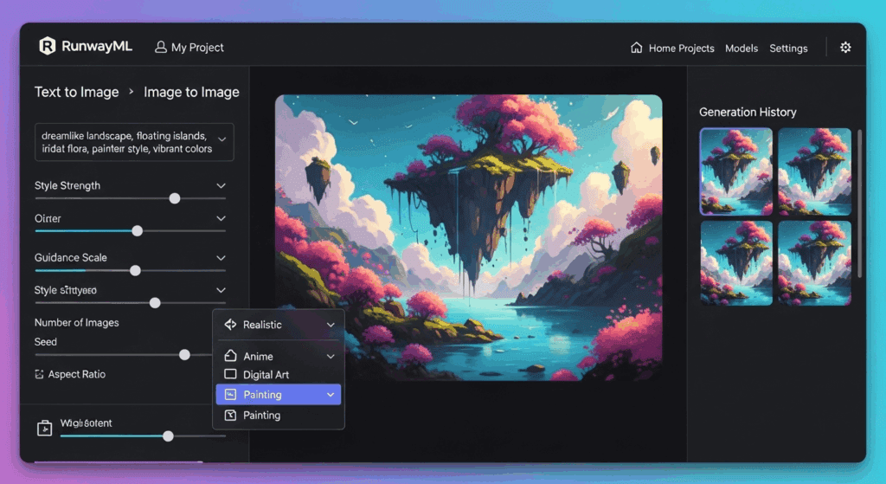Open the prompt text box dropdown arrow
Viewport: 886px width, 484px height.
[221, 139]
